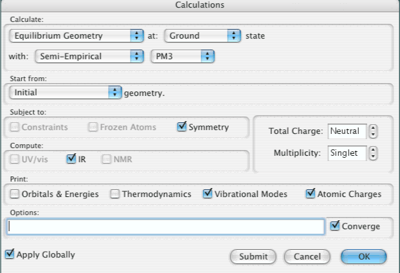Screen dimensions: 400x273
Task: Click into the Options text field
Action: pos(166,227)
